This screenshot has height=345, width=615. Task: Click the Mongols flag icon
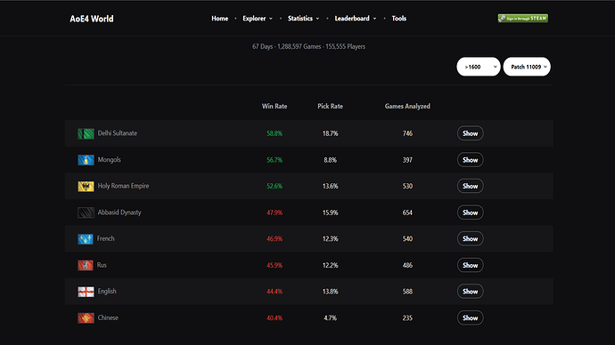[86, 160]
